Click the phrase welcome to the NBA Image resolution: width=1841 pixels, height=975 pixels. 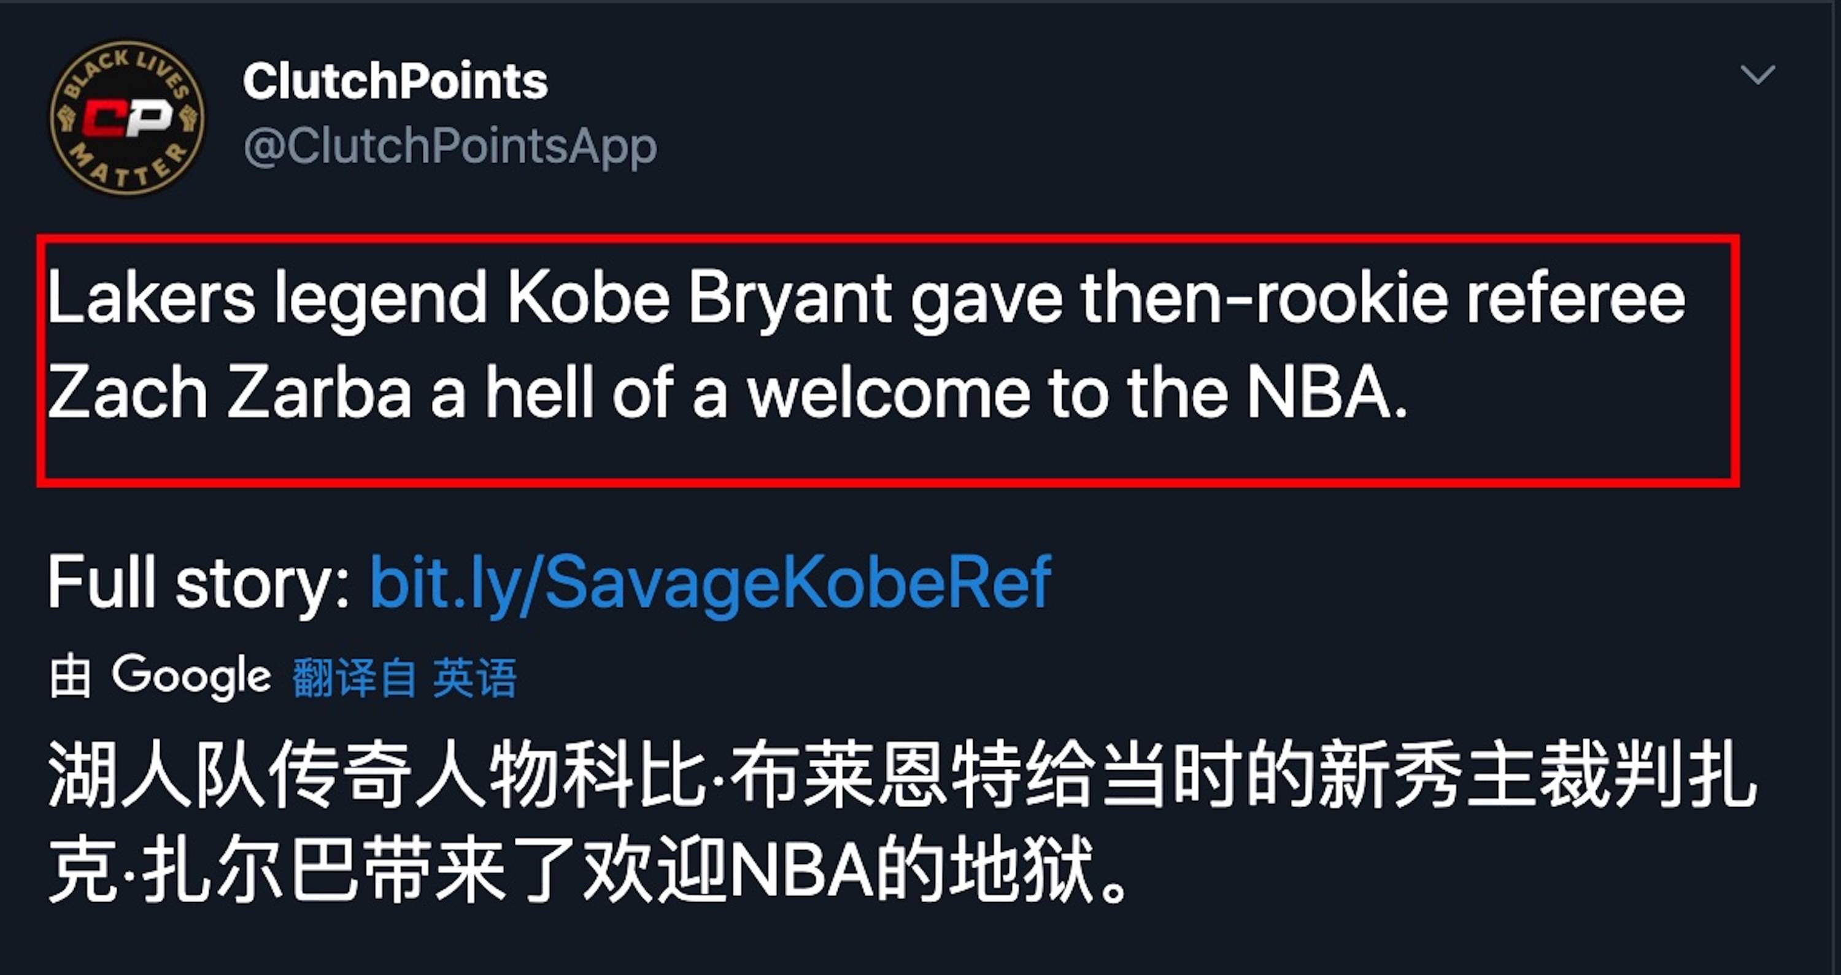click(x=1078, y=392)
